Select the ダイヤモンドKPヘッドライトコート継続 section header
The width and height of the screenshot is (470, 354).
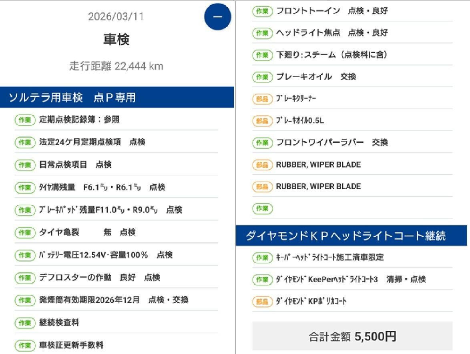coord(352,236)
